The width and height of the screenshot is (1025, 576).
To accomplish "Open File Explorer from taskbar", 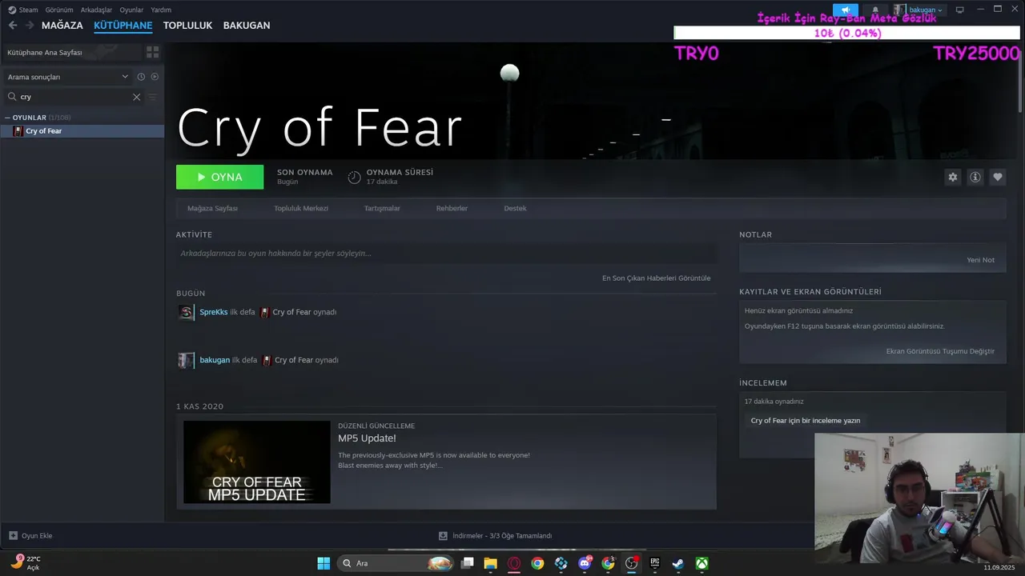I will tap(491, 563).
